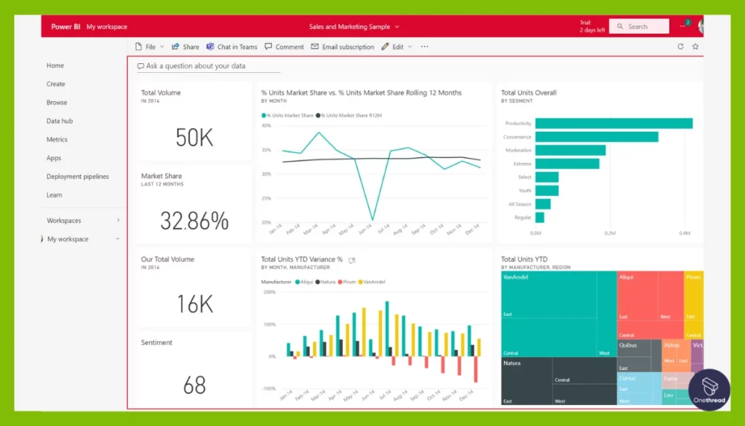745x426 pixels.
Task: Click the Total Units YTD tile title
Action: (524, 259)
